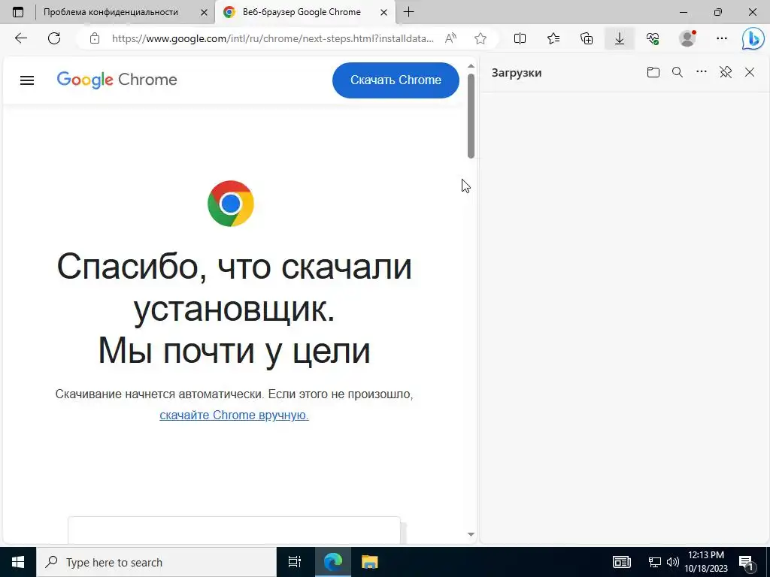The height and width of the screenshot is (577, 770).
Task: Open the Windows Start menu
Action: click(x=18, y=562)
